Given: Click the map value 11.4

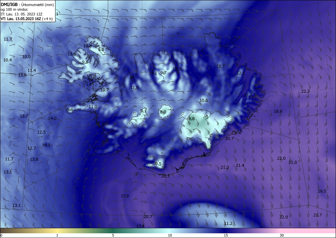Looking at the screenshot, I should [32, 70].
